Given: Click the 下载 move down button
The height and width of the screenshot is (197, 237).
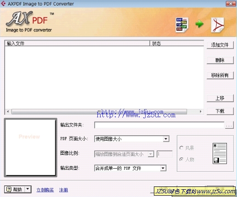Looking at the screenshot, I should point(220,111).
